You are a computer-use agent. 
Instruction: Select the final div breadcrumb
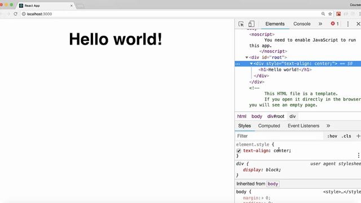point(292,116)
